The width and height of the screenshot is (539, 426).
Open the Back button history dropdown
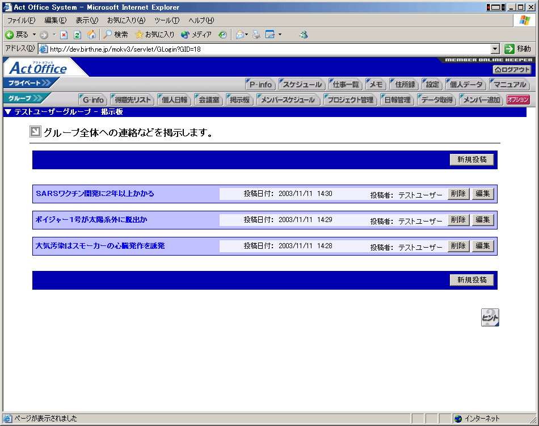(34, 35)
